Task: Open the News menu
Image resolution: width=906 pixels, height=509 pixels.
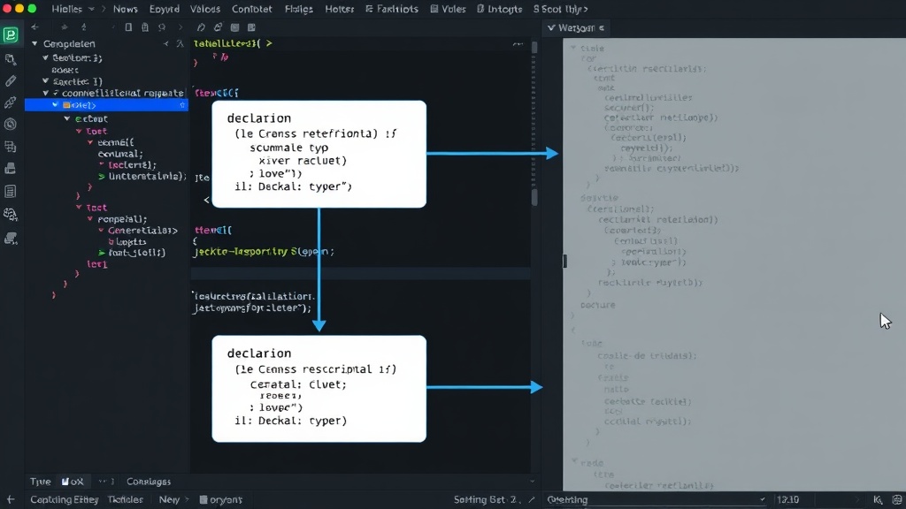Action: (x=125, y=9)
